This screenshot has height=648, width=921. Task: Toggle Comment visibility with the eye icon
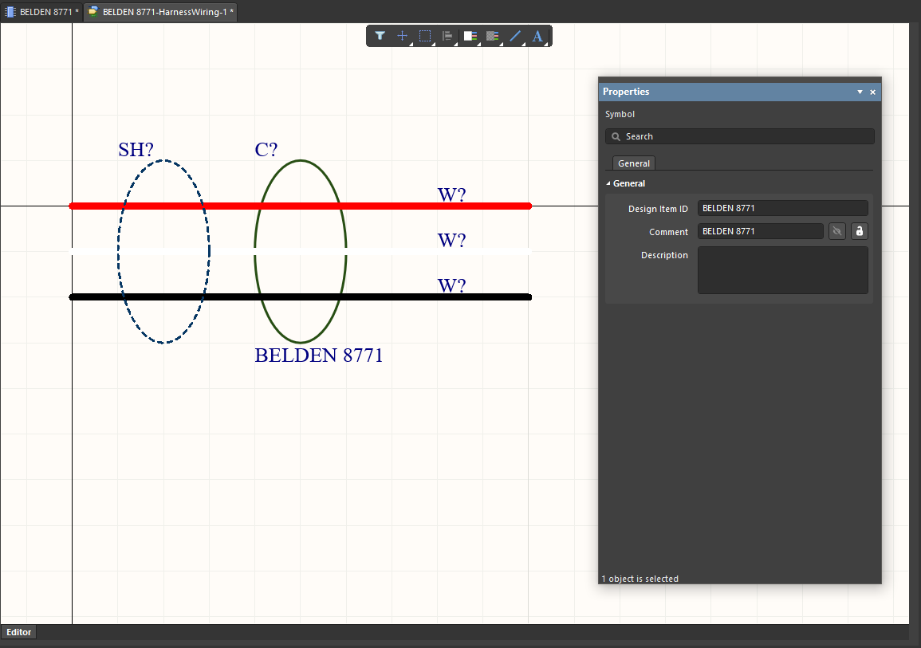tap(836, 231)
